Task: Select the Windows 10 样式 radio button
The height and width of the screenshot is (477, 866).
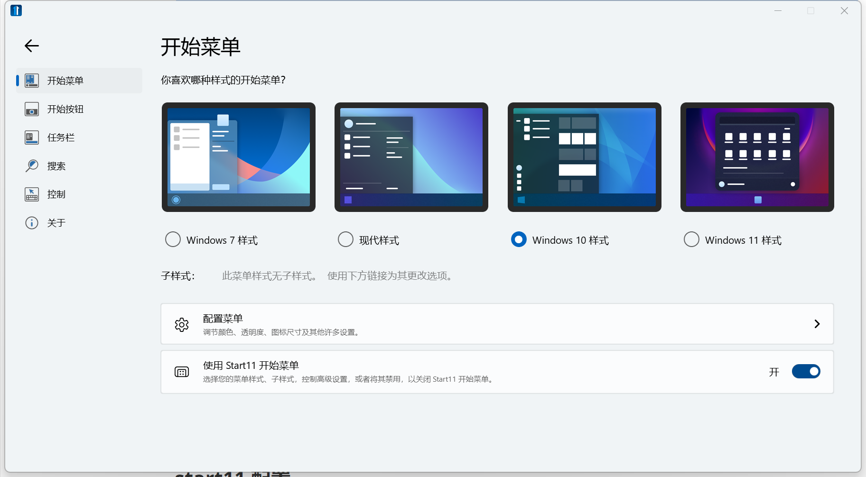Action: [519, 239]
